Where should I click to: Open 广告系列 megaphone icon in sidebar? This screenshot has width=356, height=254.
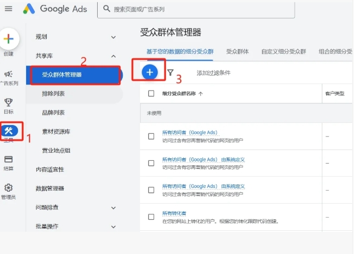[9, 74]
